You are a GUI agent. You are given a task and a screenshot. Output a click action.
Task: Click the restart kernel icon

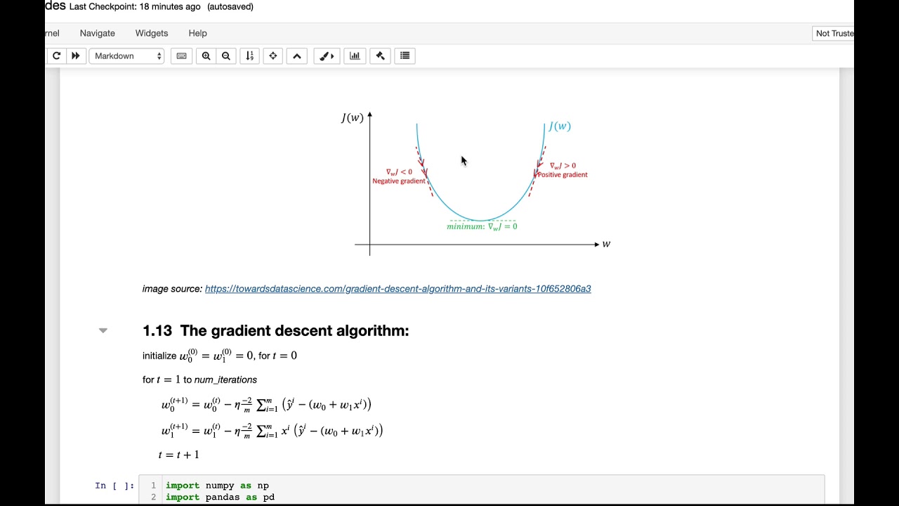(x=56, y=56)
